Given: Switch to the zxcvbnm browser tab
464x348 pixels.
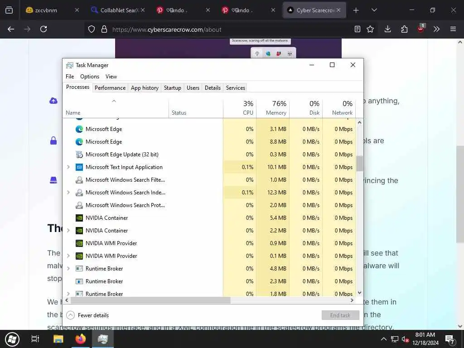Looking at the screenshot, I should tap(53, 10).
